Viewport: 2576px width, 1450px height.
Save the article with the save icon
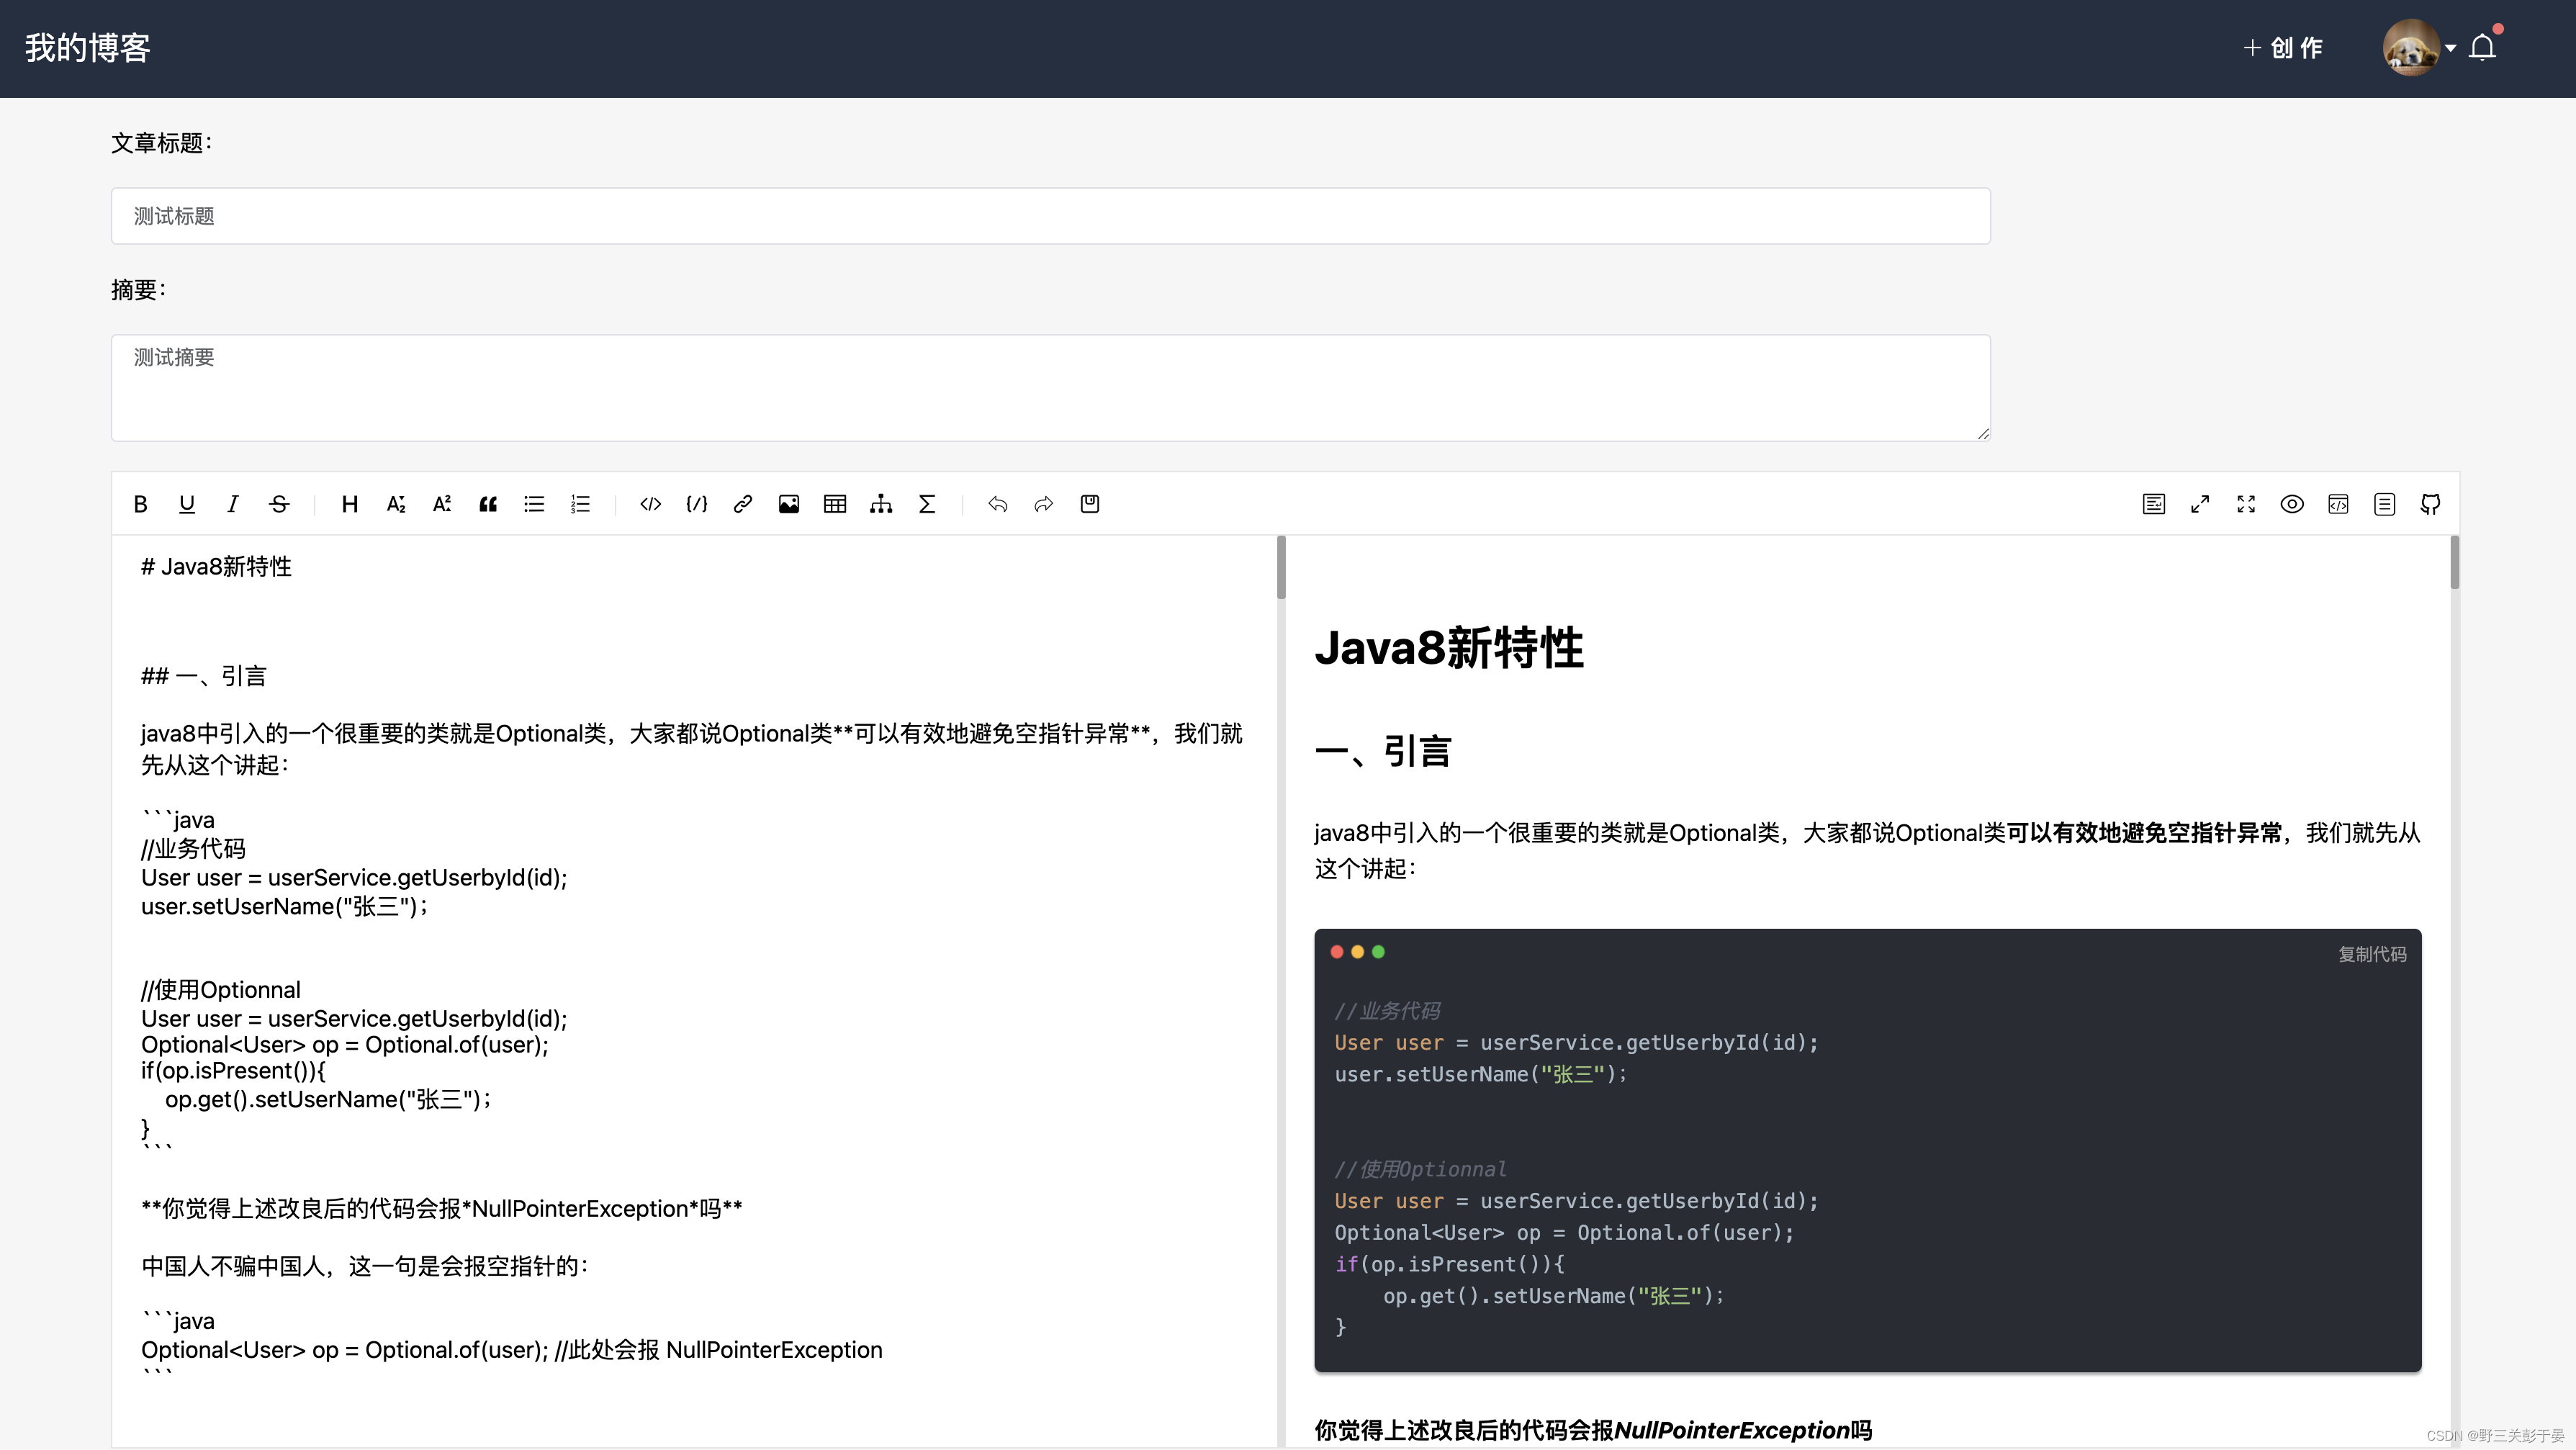pos(1089,504)
